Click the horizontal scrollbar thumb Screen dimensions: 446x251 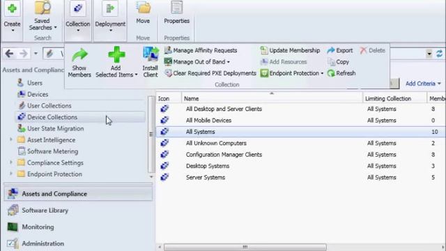(x=245, y=247)
